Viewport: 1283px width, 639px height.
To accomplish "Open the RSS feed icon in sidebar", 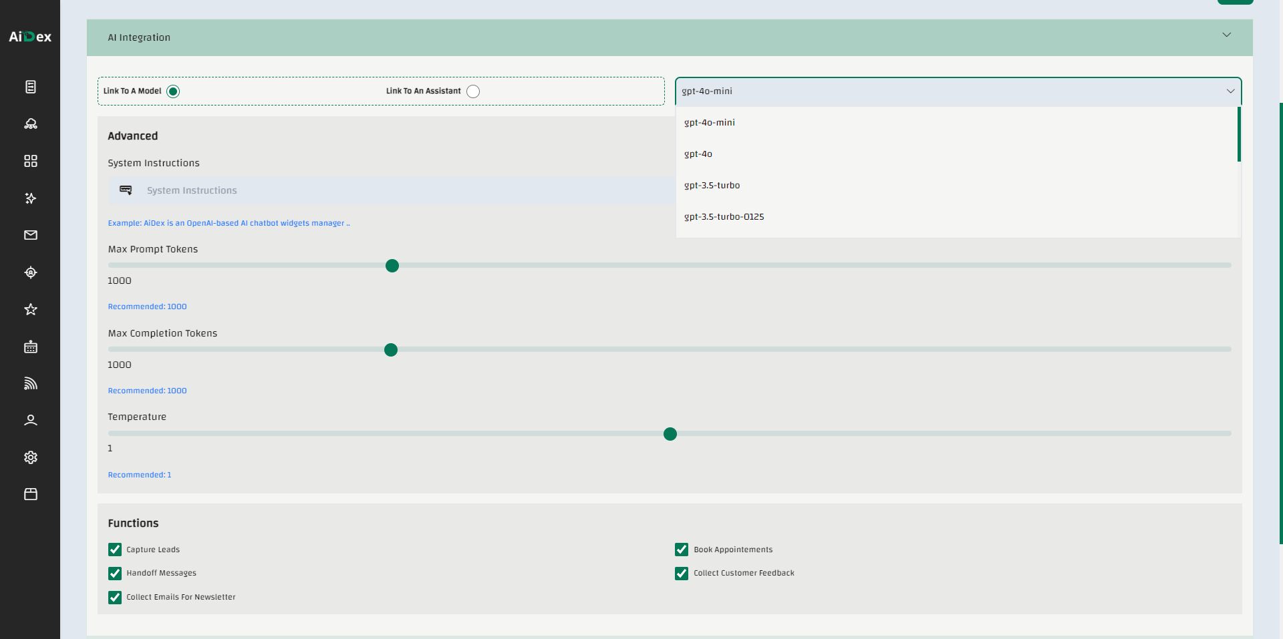I will click(x=31, y=383).
